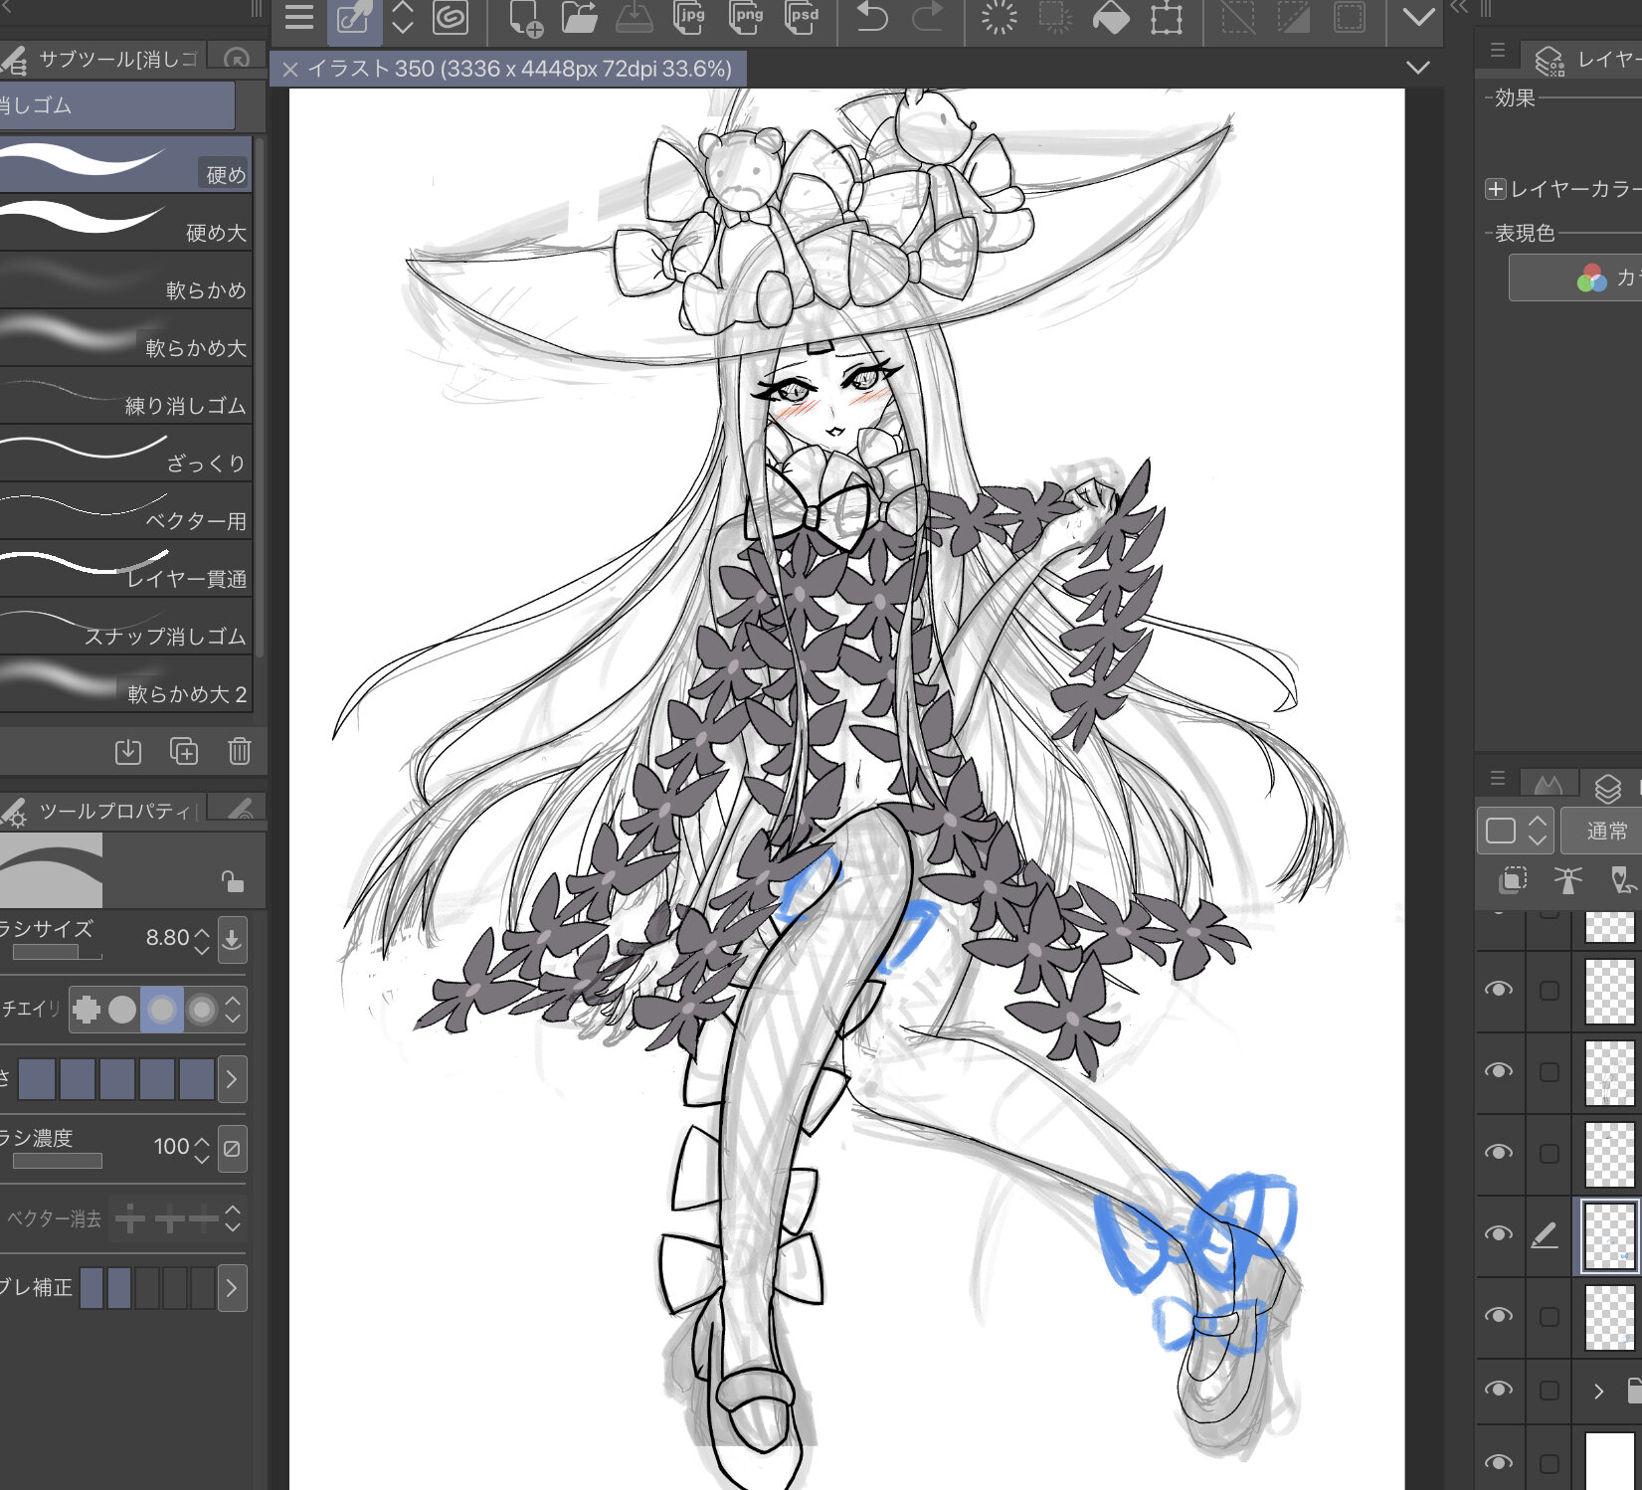
Task: Select the currently active layer thumbnail
Action: (x=1608, y=1235)
